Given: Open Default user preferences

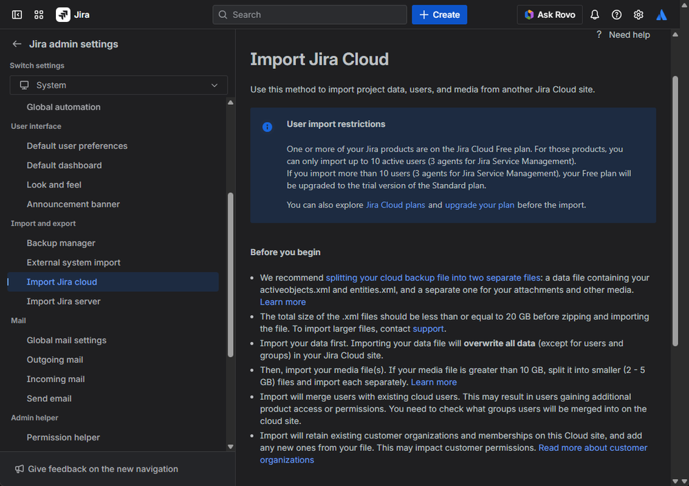Looking at the screenshot, I should tap(77, 145).
